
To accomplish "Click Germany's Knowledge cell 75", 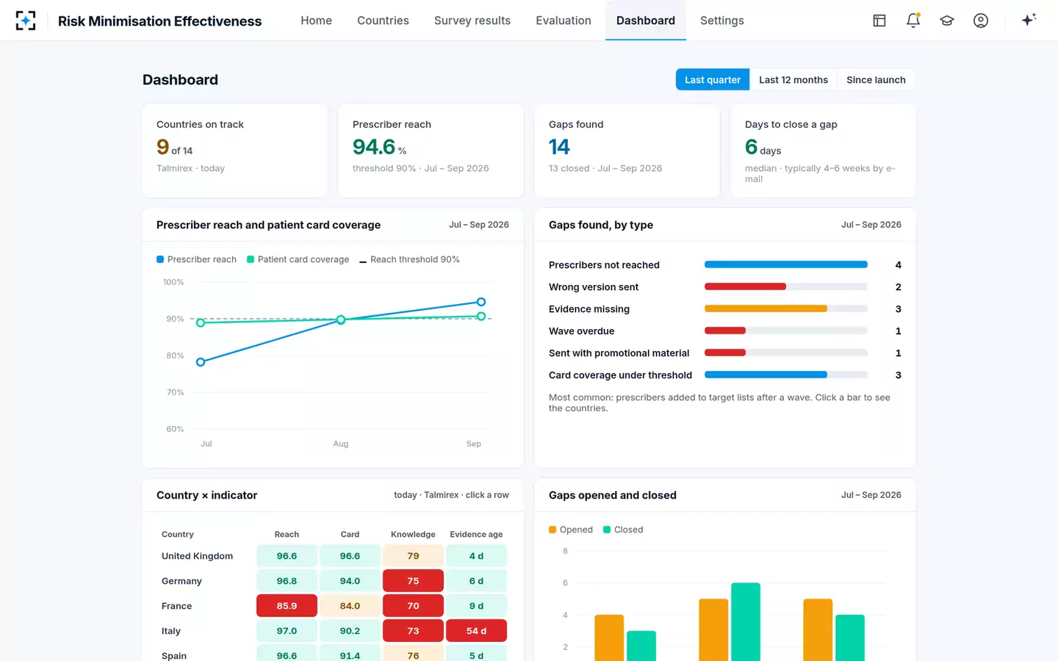I will tap(413, 581).
